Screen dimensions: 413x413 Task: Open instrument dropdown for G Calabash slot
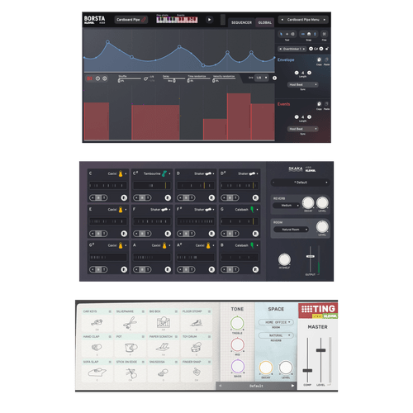[x=257, y=210]
